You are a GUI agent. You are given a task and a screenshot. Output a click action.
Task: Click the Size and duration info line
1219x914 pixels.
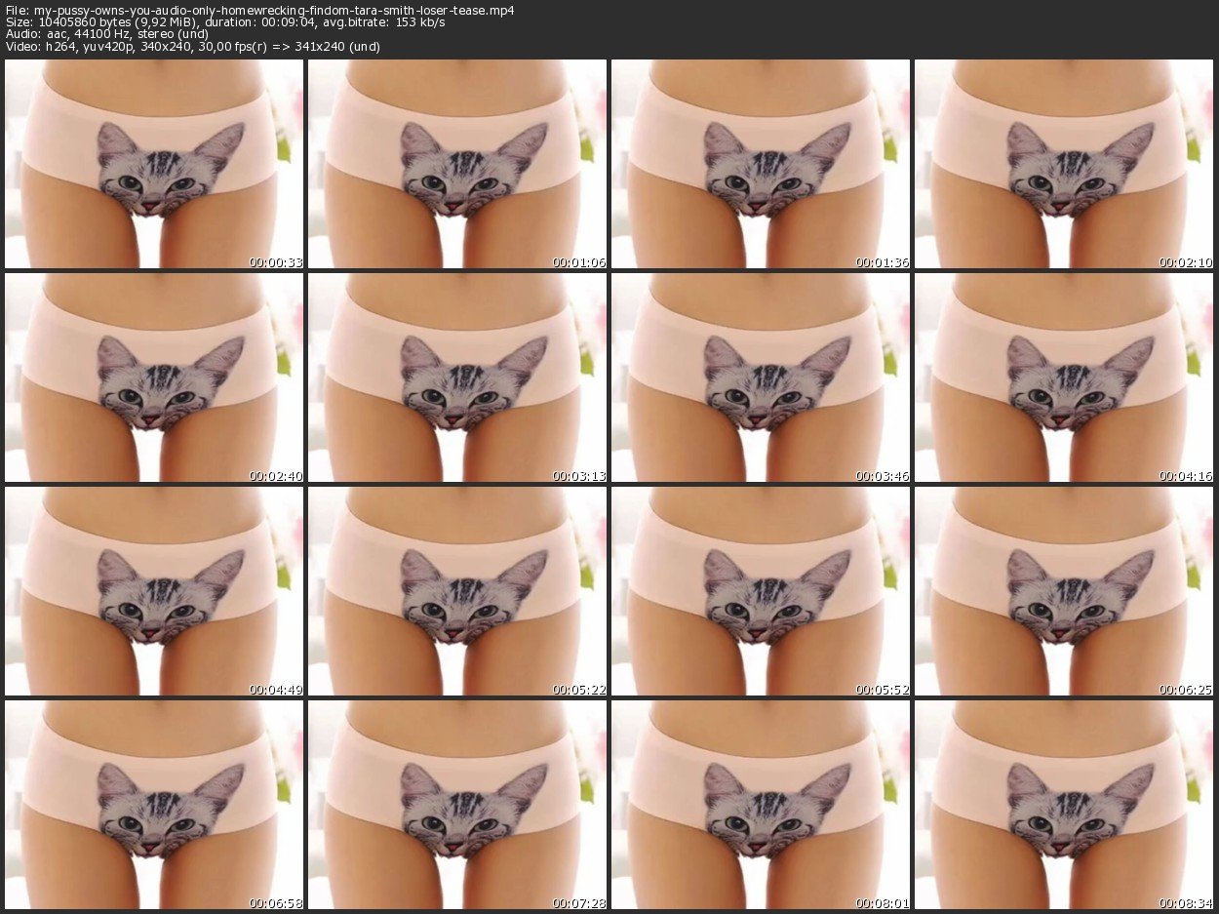pyautogui.click(x=224, y=21)
